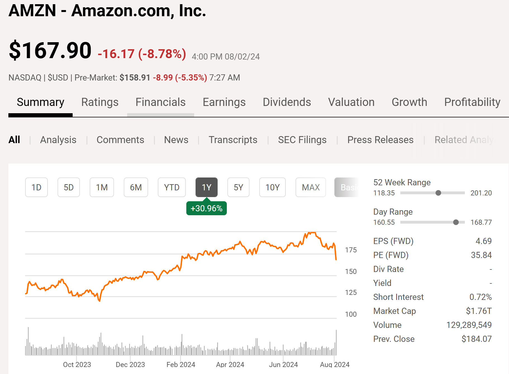The height and width of the screenshot is (374, 509).
Task: Open the Financials tab
Action: [x=160, y=102]
